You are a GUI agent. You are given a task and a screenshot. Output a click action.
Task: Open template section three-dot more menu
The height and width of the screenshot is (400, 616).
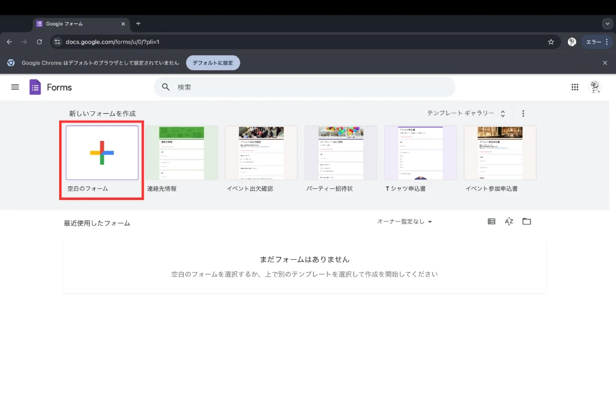coord(524,114)
